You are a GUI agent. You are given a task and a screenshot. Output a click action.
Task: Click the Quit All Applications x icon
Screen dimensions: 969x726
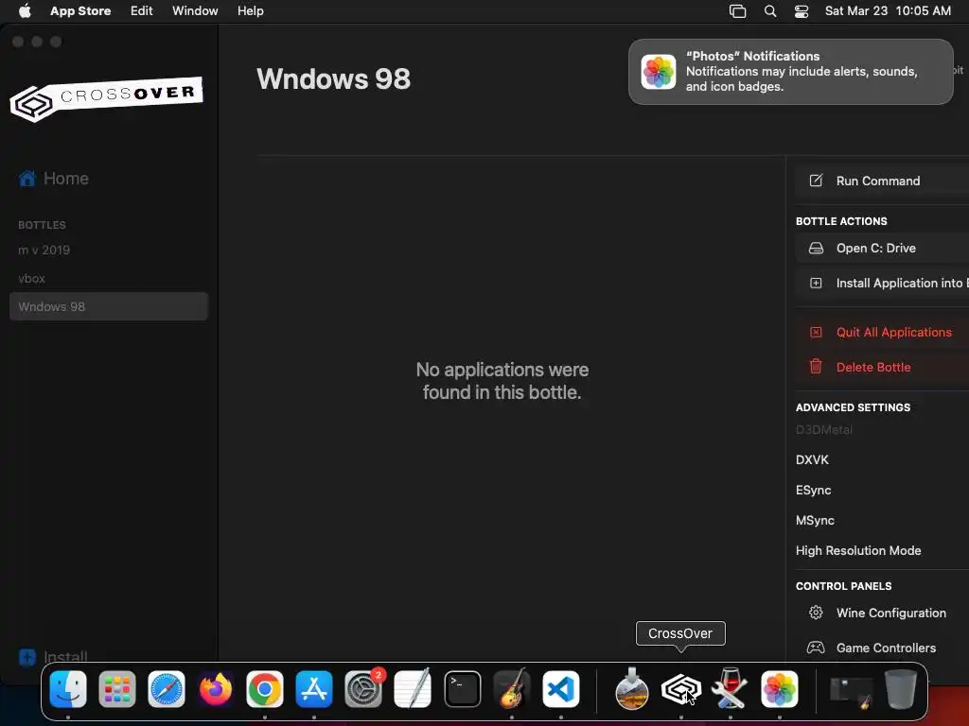pyautogui.click(x=816, y=332)
